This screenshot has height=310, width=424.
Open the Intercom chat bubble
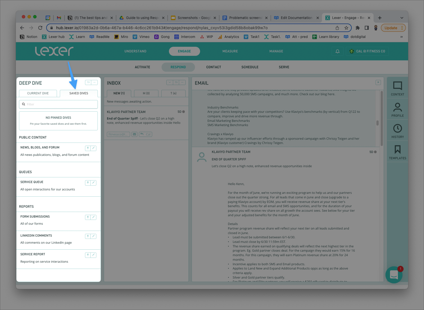pyautogui.click(x=394, y=275)
